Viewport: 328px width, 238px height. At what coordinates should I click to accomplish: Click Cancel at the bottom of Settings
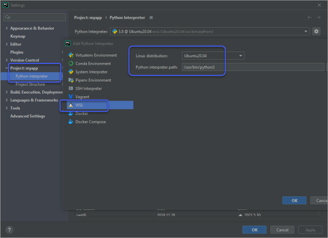(x=282, y=230)
